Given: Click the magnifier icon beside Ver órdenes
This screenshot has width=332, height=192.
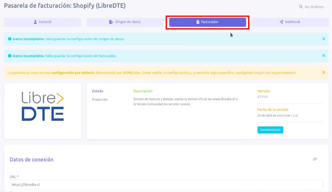Looking at the screenshot, I should pyautogui.click(x=300, y=7).
